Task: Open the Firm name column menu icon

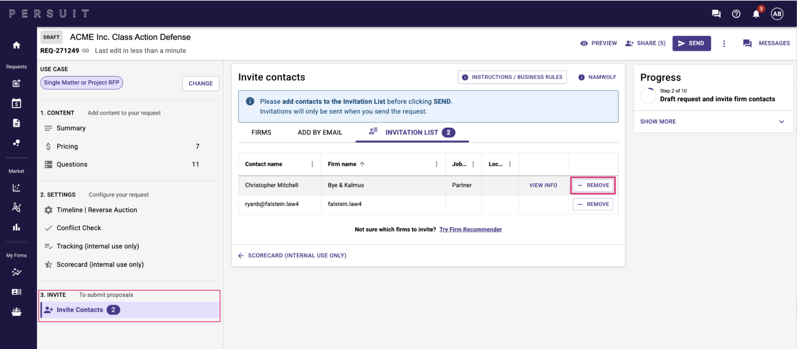Action: point(436,164)
